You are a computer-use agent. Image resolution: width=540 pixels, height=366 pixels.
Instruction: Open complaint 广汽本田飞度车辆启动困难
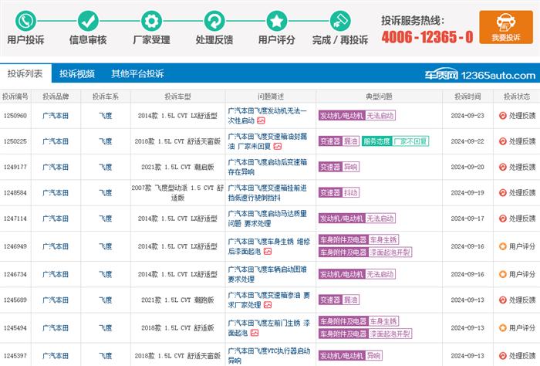(267, 274)
